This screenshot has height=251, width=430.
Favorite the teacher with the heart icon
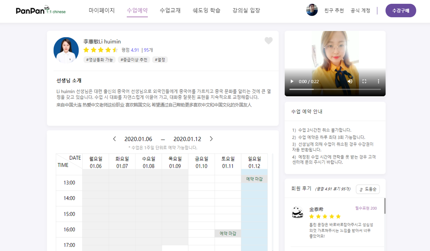click(x=269, y=41)
